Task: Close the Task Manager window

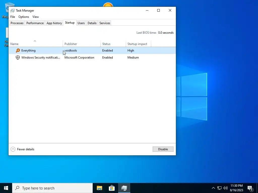Action: coord(170,10)
